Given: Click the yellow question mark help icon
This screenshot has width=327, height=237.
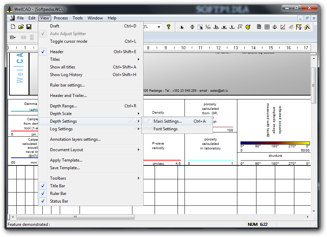Looking at the screenshot, I should click(x=169, y=27).
